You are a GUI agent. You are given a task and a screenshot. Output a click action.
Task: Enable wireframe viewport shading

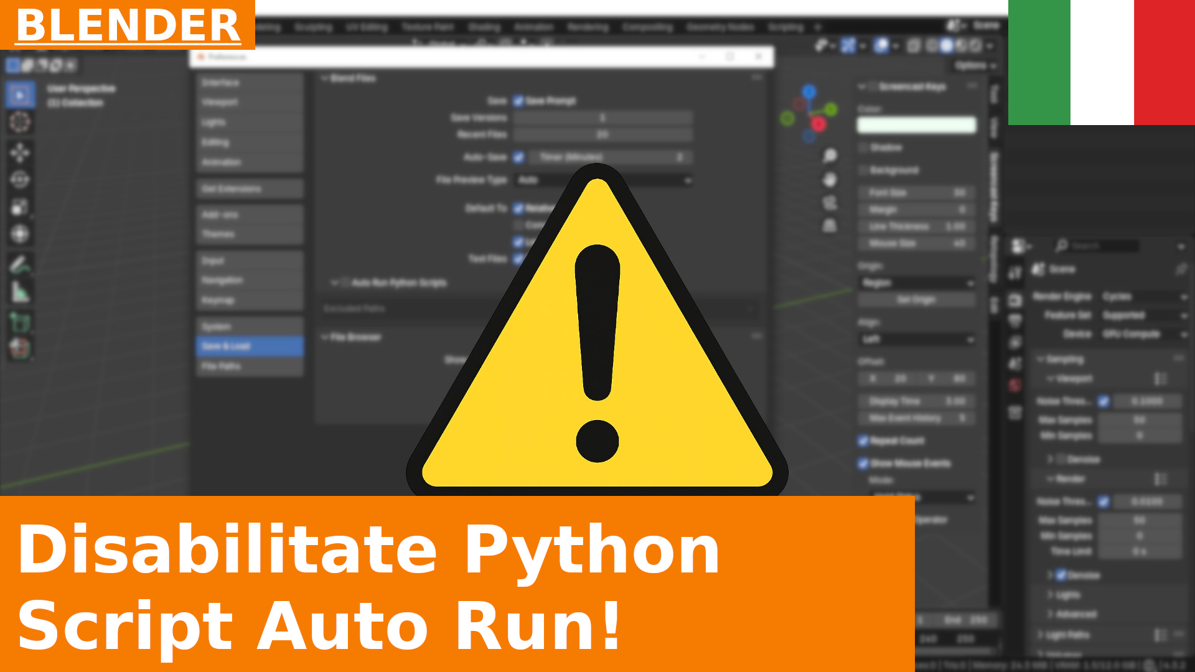point(932,45)
